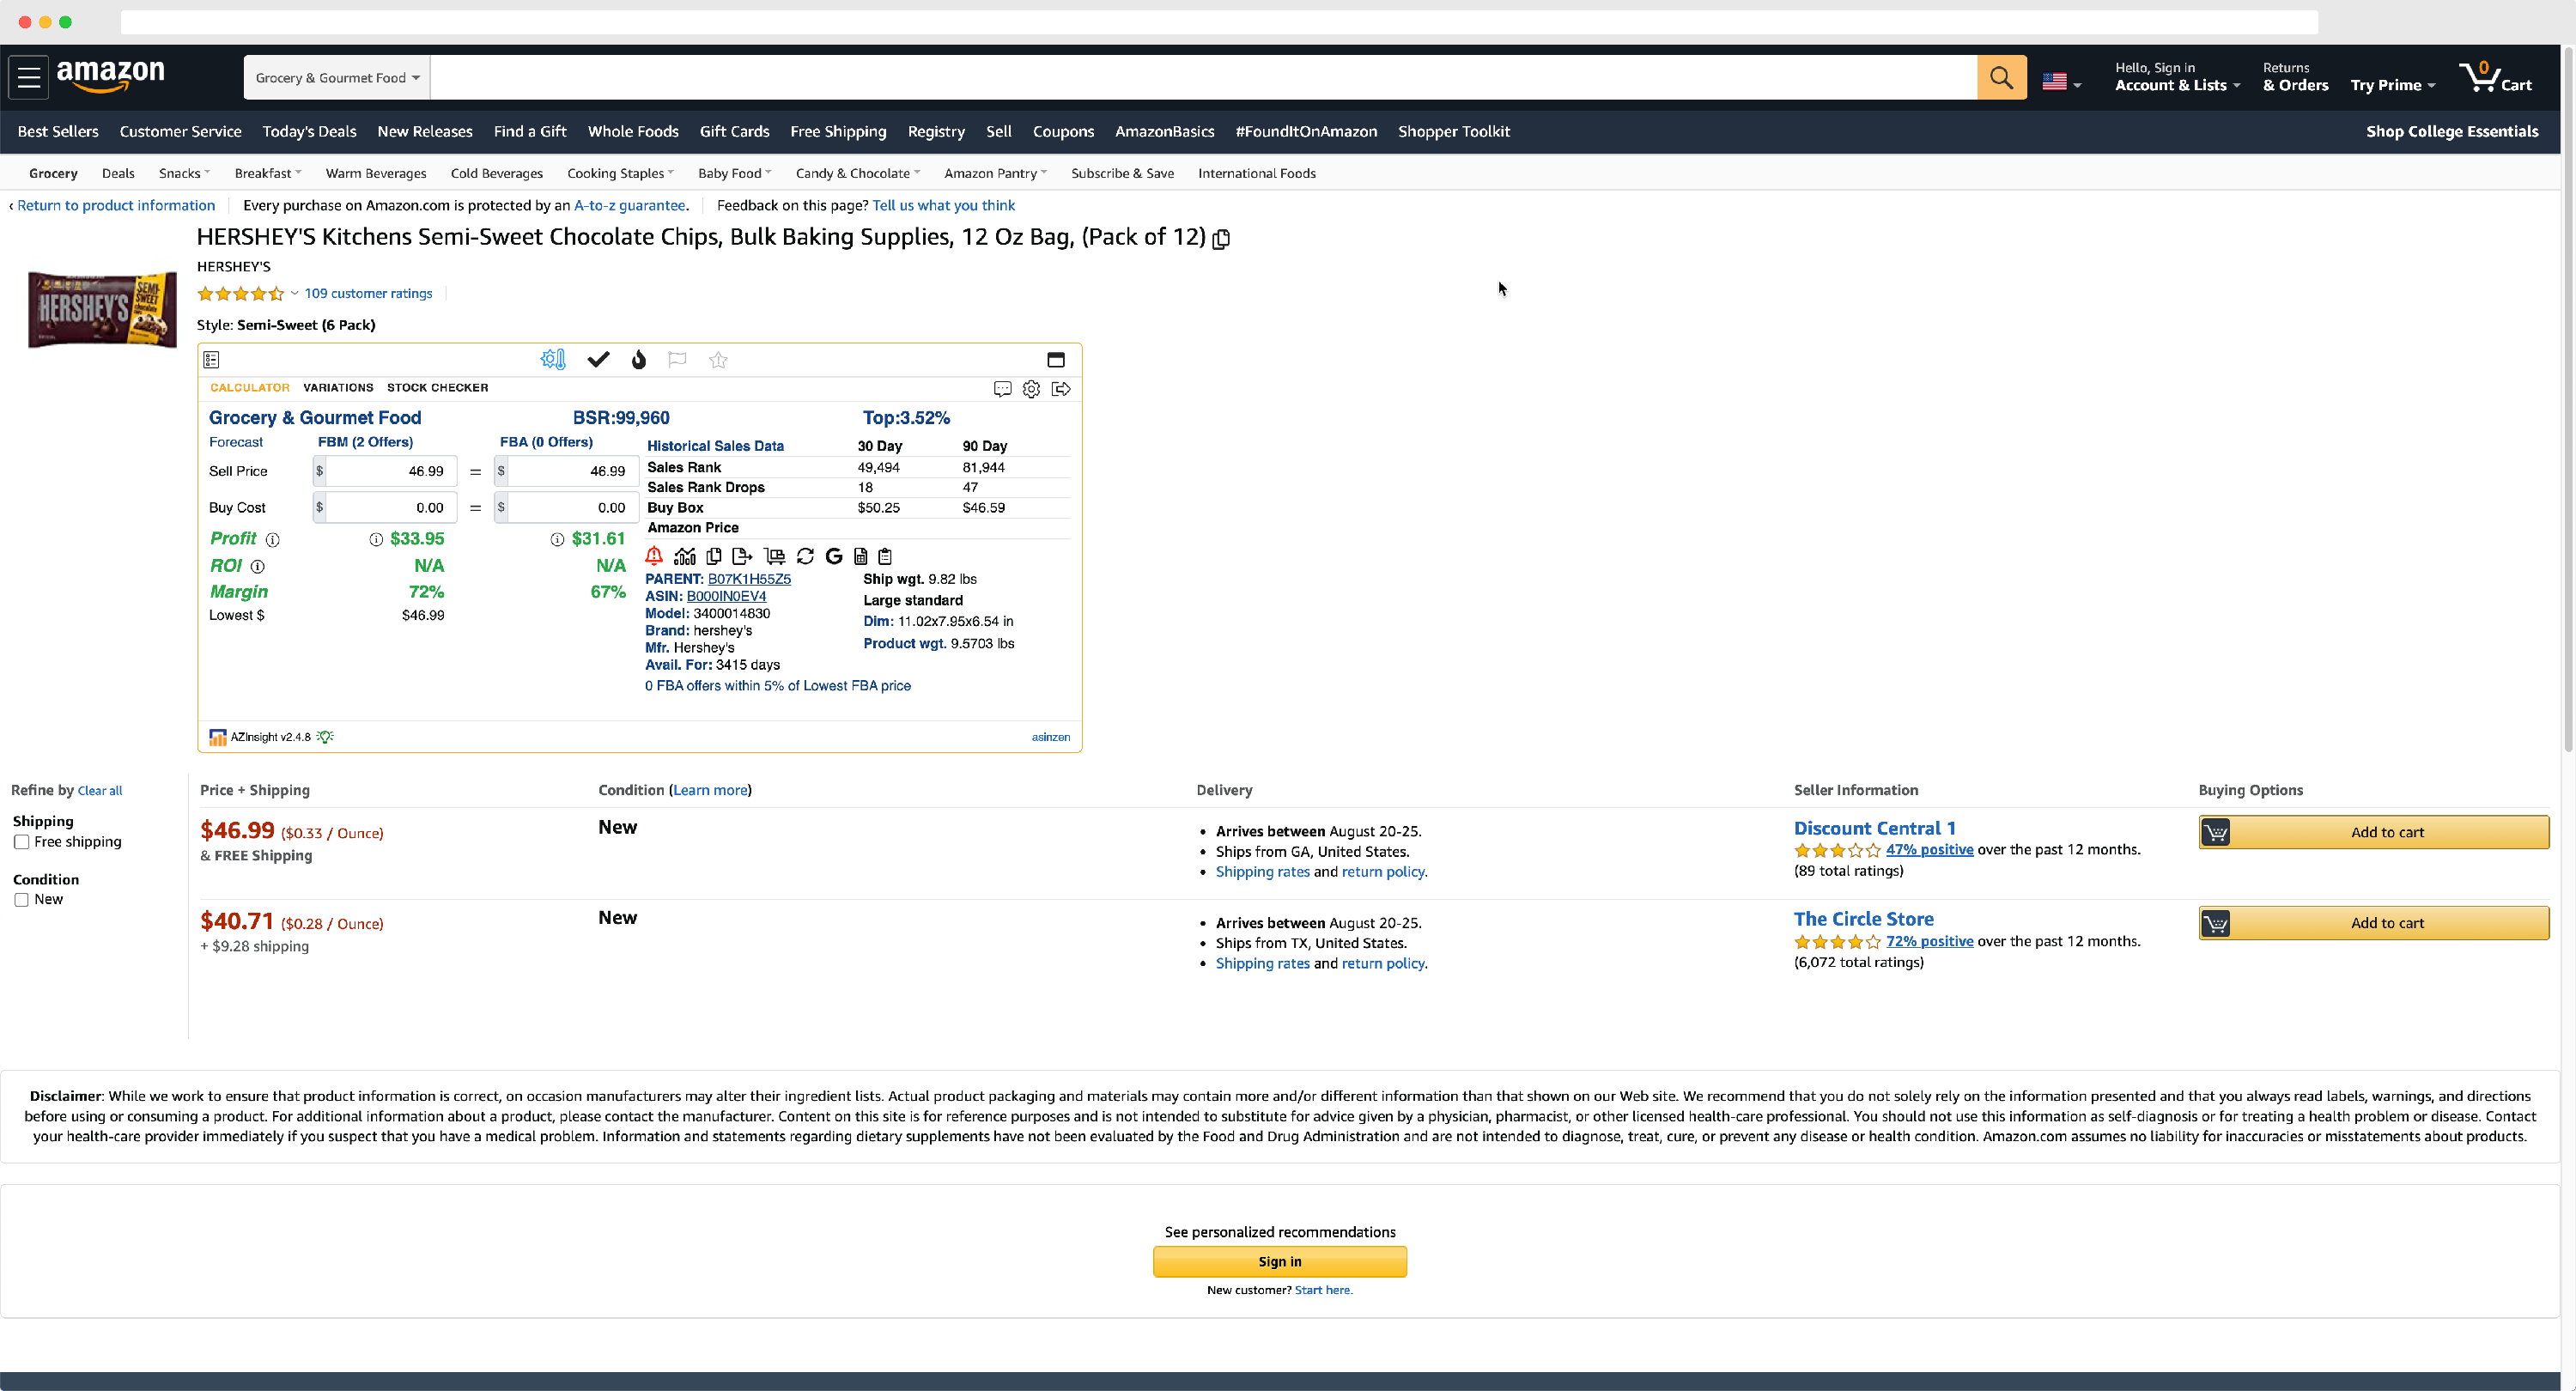Click the AZInsight list panel icon
The height and width of the screenshot is (1391, 2576).
coord(211,359)
